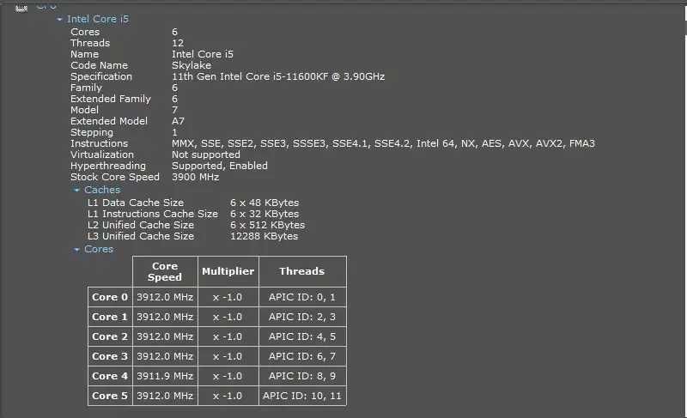
Task: Click Core 4 speed 3911.9 MHz cell
Action: point(165,376)
